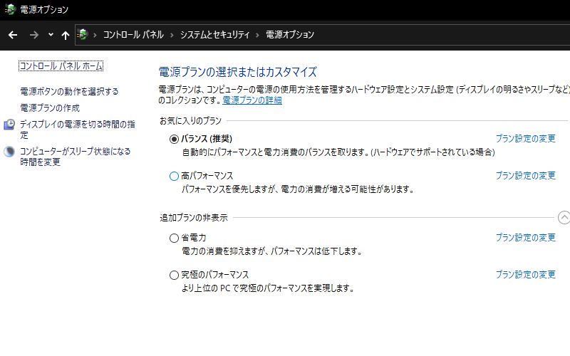Click the back navigation arrow
570x356 pixels.
[x=13, y=35]
